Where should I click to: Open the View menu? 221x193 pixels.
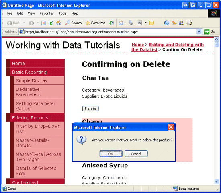pyautogui.click(x=31, y=14)
